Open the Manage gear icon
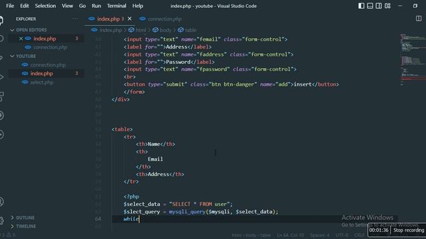426x239 pixels. point(1,220)
